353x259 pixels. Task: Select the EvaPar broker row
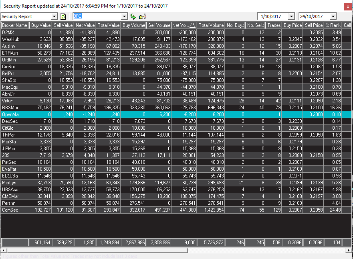pos(176,169)
